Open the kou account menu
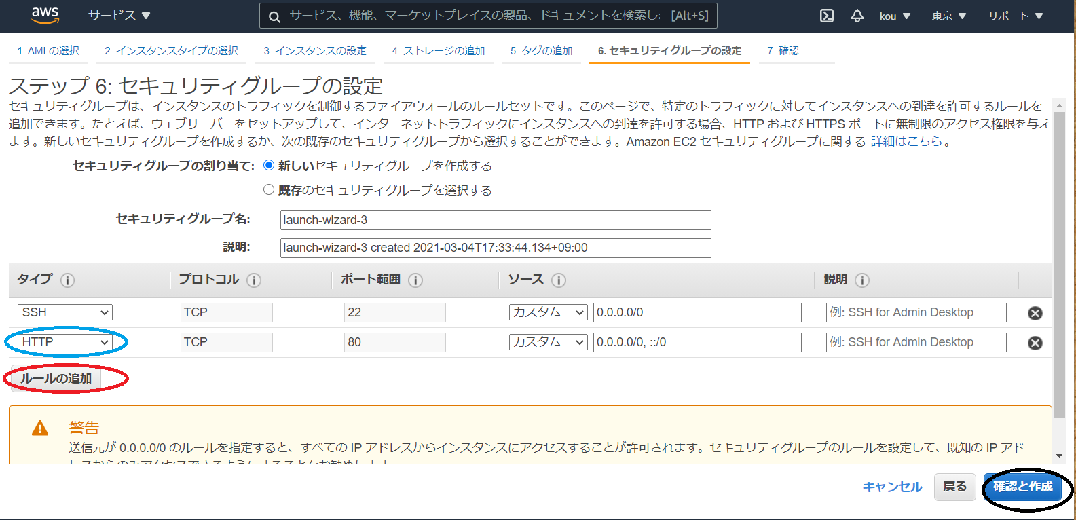Viewport: 1076px width, 520px height. coord(895,16)
